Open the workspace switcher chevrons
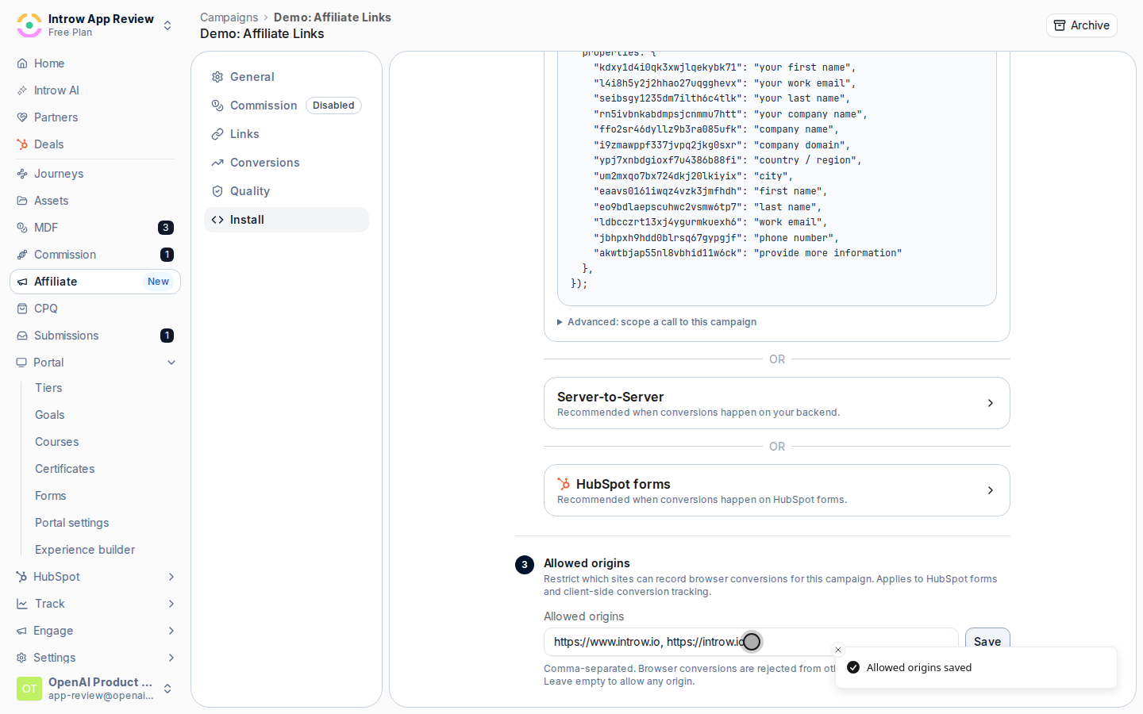1143x714 pixels. [x=167, y=25]
